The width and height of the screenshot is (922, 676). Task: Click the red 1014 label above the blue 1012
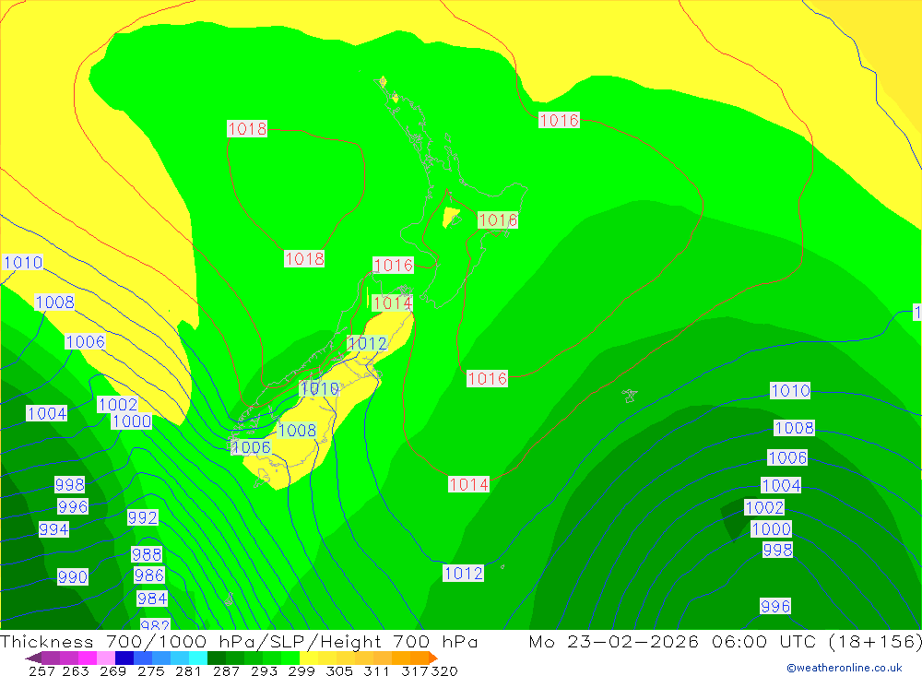[392, 302]
